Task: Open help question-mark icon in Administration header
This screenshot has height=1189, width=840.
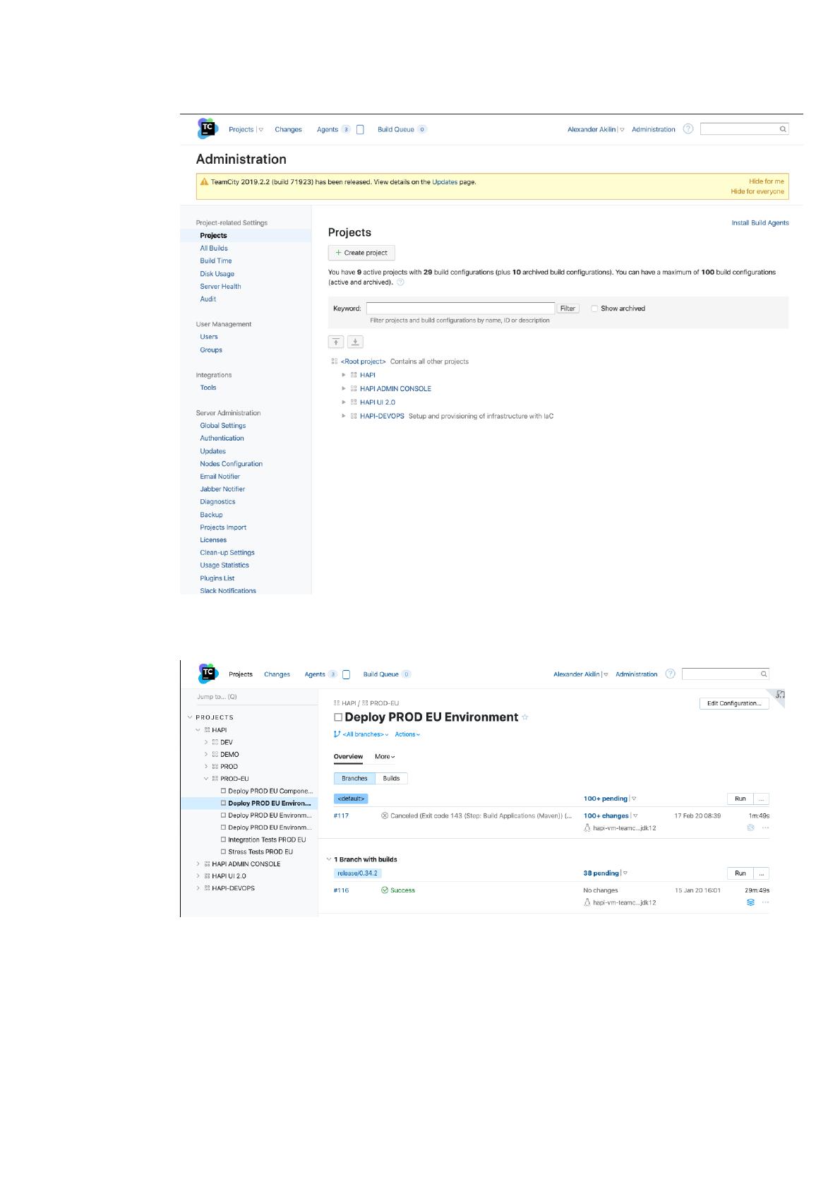Action: pyautogui.click(x=688, y=129)
